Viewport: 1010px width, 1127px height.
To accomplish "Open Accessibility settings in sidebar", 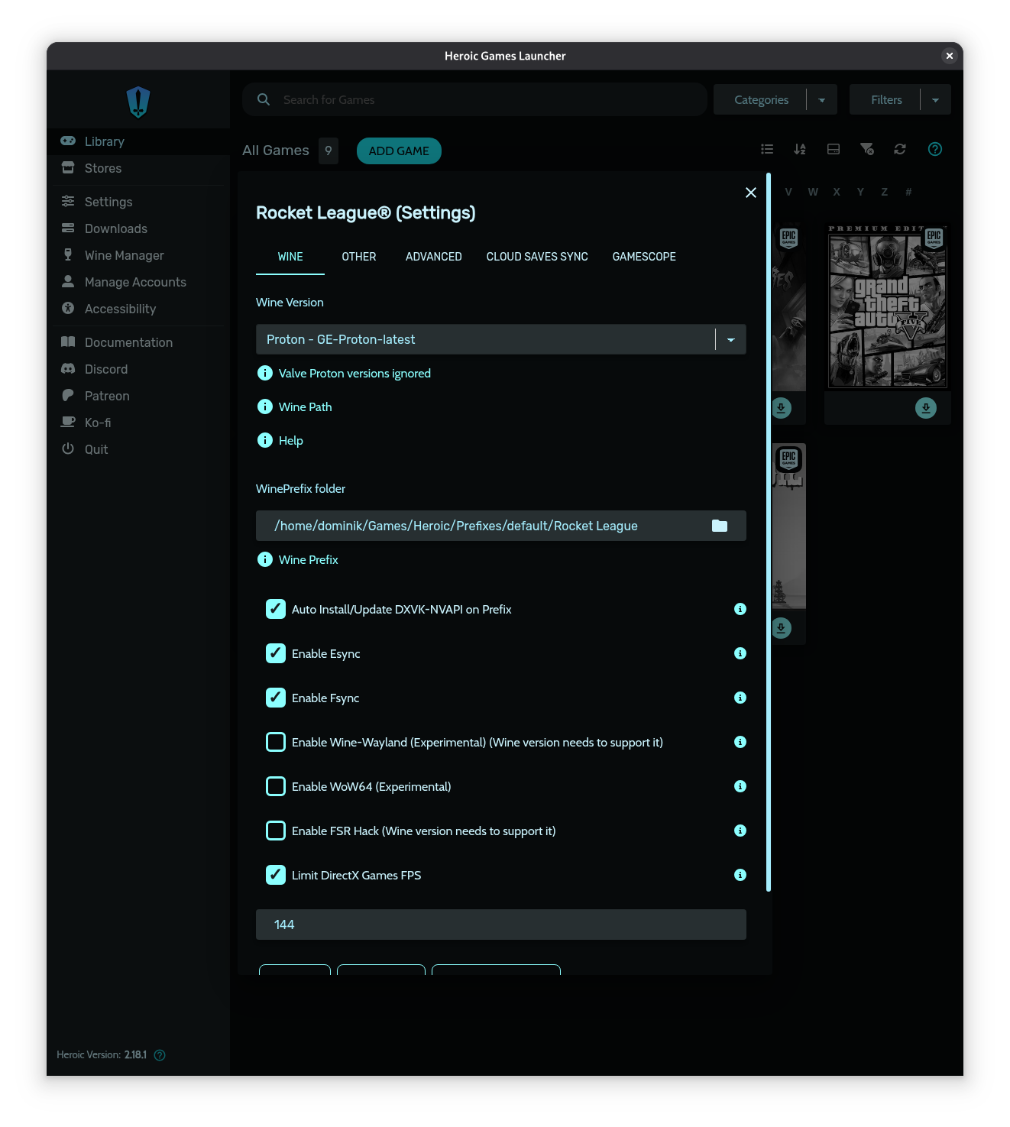I will (x=138, y=309).
